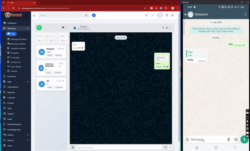The image size is (250, 151).
Task: Open Setup in sidebar
Action: [10, 146]
